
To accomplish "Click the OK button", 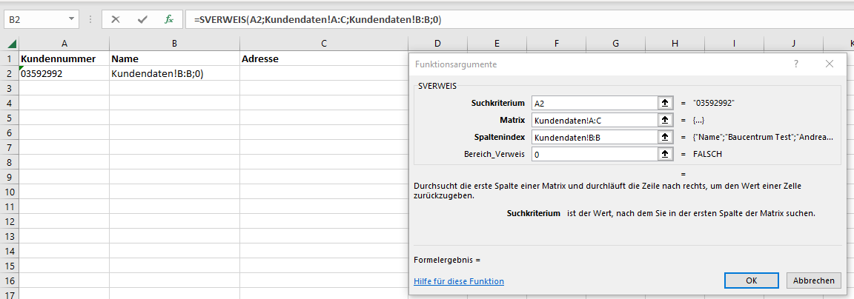I will click(x=752, y=280).
